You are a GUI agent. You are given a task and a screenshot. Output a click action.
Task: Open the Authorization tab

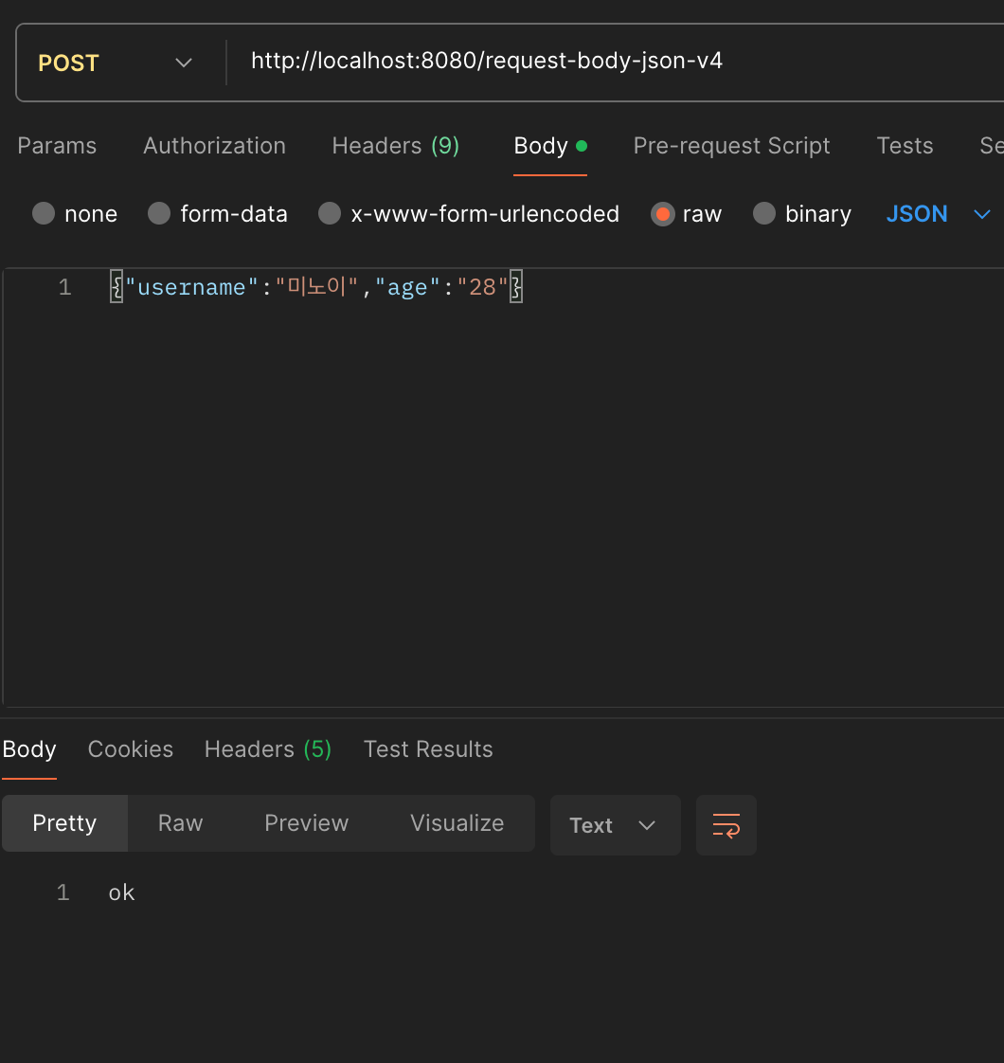[214, 146]
